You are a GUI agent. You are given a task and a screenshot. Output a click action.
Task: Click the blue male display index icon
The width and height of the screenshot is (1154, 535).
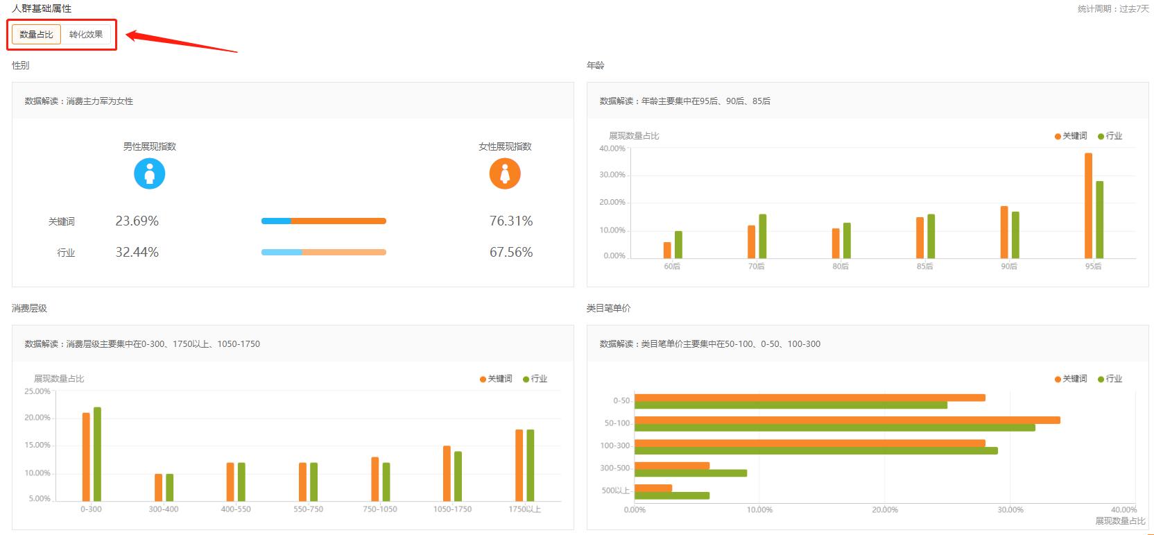pyautogui.click(x=149, y=173)
